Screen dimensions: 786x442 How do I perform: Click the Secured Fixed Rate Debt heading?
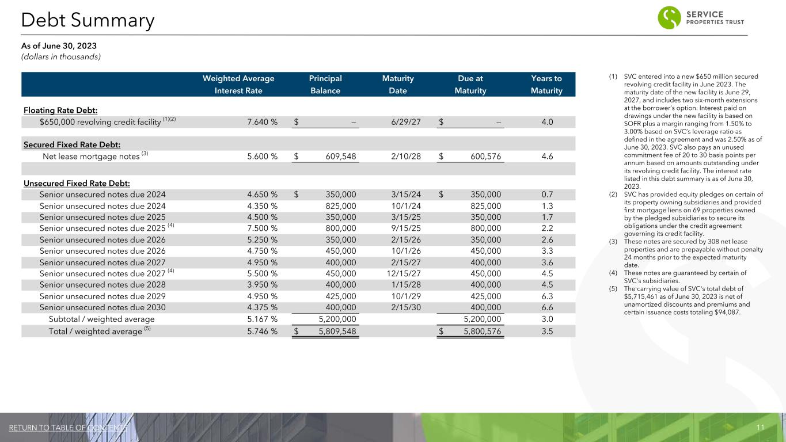pyautogui.click(x=71, y=144)
